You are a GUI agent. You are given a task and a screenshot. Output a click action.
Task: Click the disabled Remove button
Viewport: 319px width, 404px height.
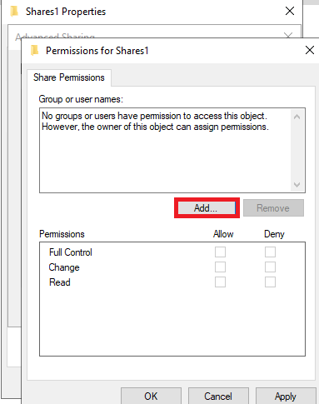273,207
